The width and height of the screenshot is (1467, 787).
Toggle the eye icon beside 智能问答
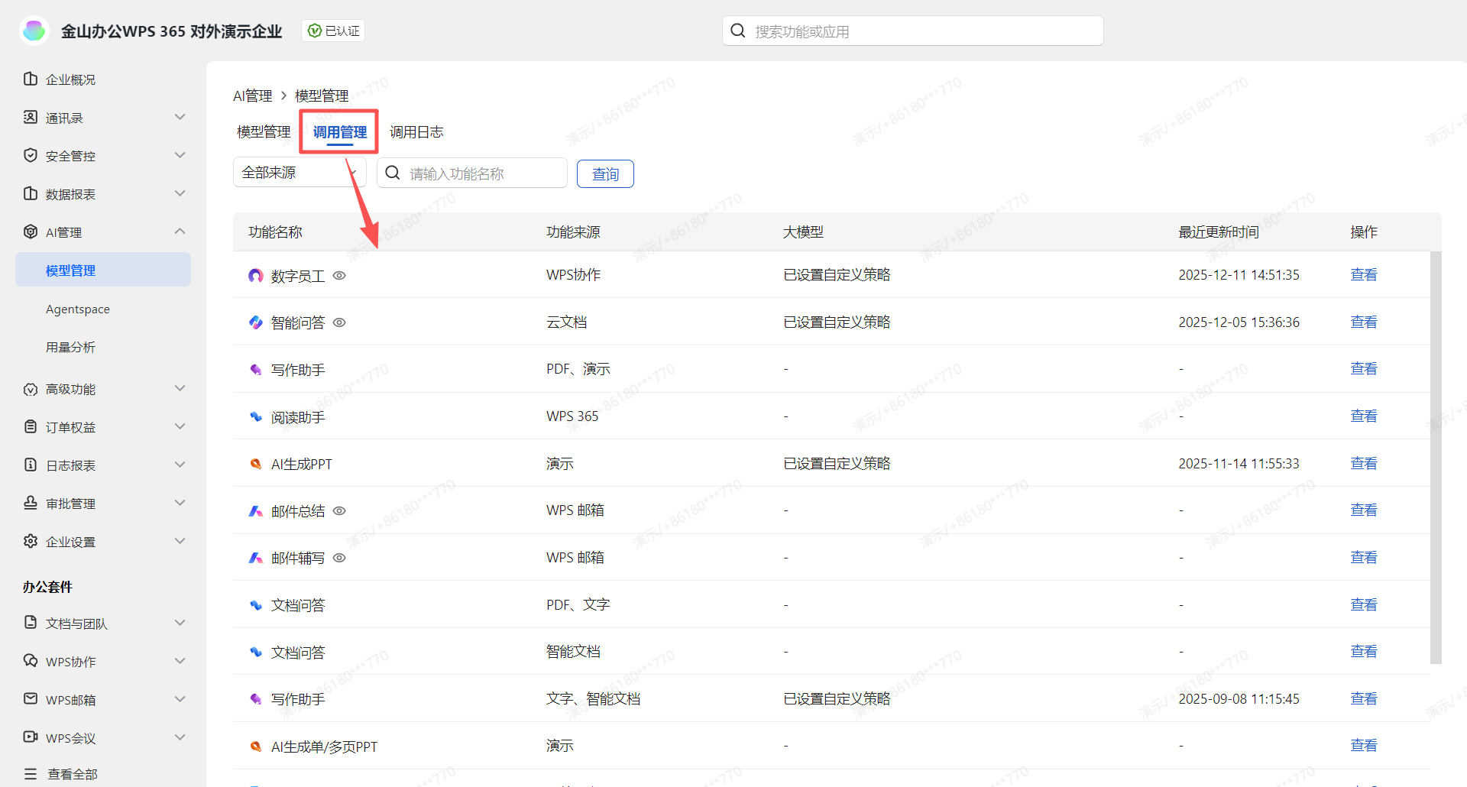(x=339, y=322)
